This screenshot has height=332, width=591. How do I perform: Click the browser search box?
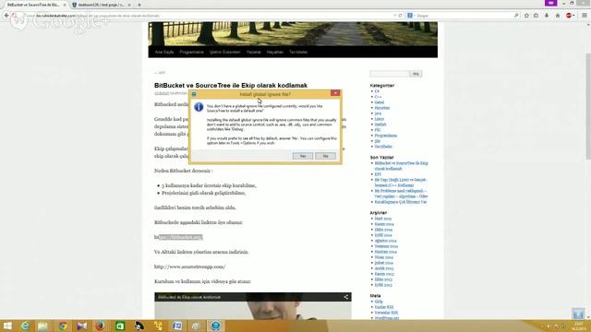coord(464,16)
